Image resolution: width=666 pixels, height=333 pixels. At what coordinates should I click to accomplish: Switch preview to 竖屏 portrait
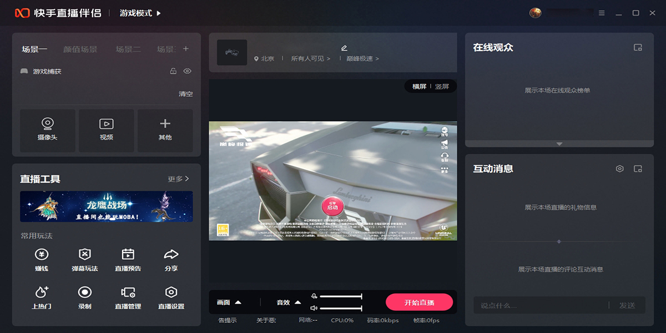click(442, 87)
